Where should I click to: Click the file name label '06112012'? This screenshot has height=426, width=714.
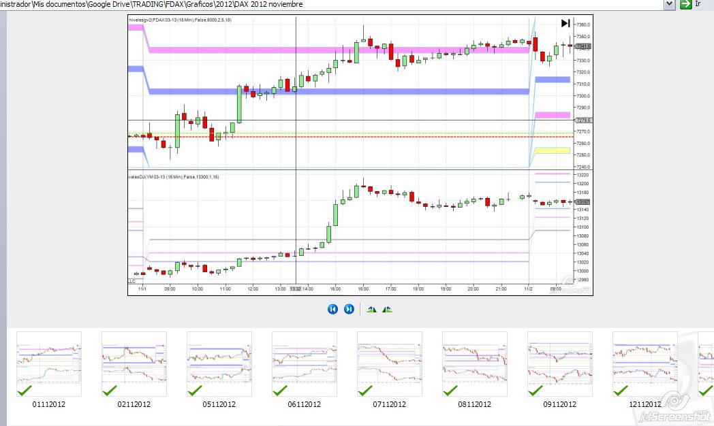(x=304, y=404)
